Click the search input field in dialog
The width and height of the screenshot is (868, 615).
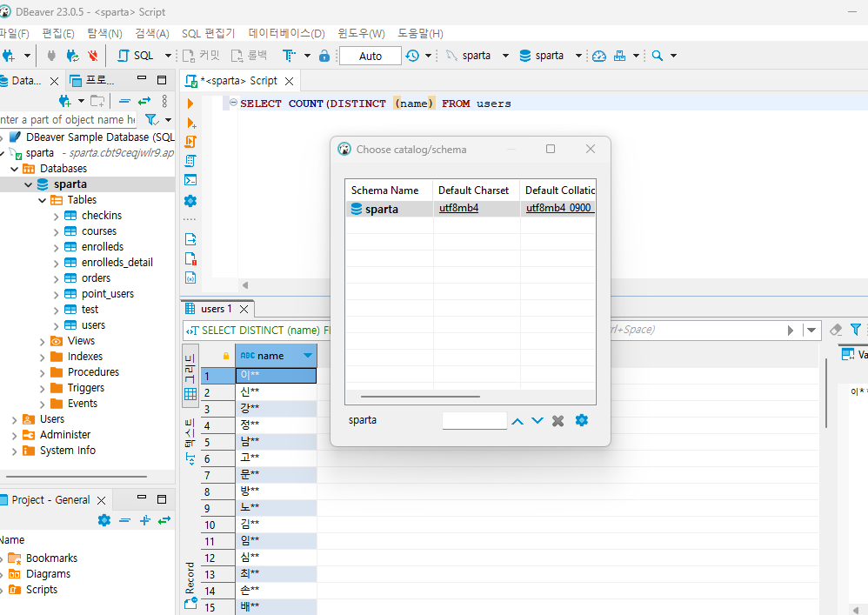[474, 421]
